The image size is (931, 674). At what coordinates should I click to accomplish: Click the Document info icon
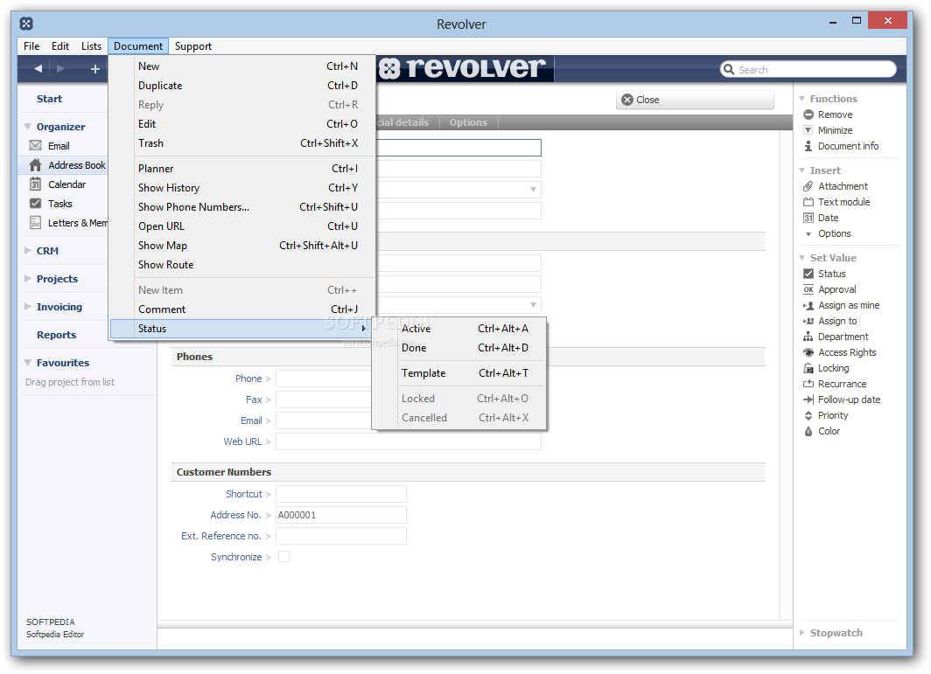pyautogui.click(x=808, y=146)
